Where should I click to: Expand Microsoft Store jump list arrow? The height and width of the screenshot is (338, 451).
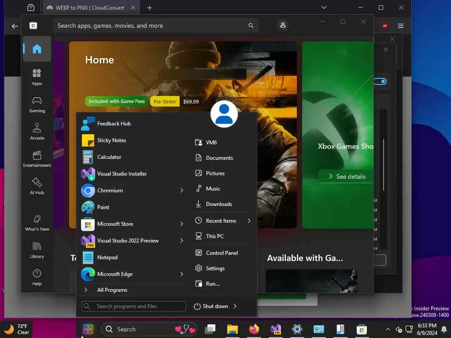182,224
